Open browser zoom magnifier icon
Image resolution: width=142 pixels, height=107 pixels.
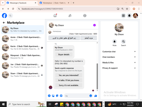[122, 9]
